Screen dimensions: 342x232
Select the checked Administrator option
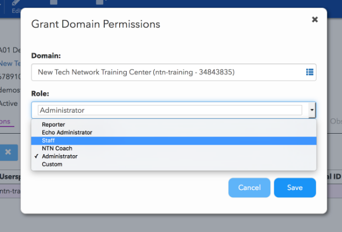point(174,156)
